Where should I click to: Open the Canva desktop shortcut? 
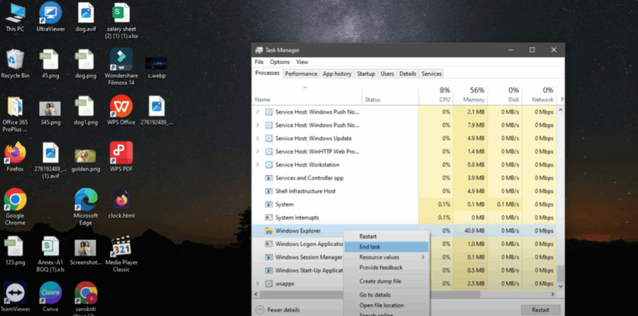50,294
